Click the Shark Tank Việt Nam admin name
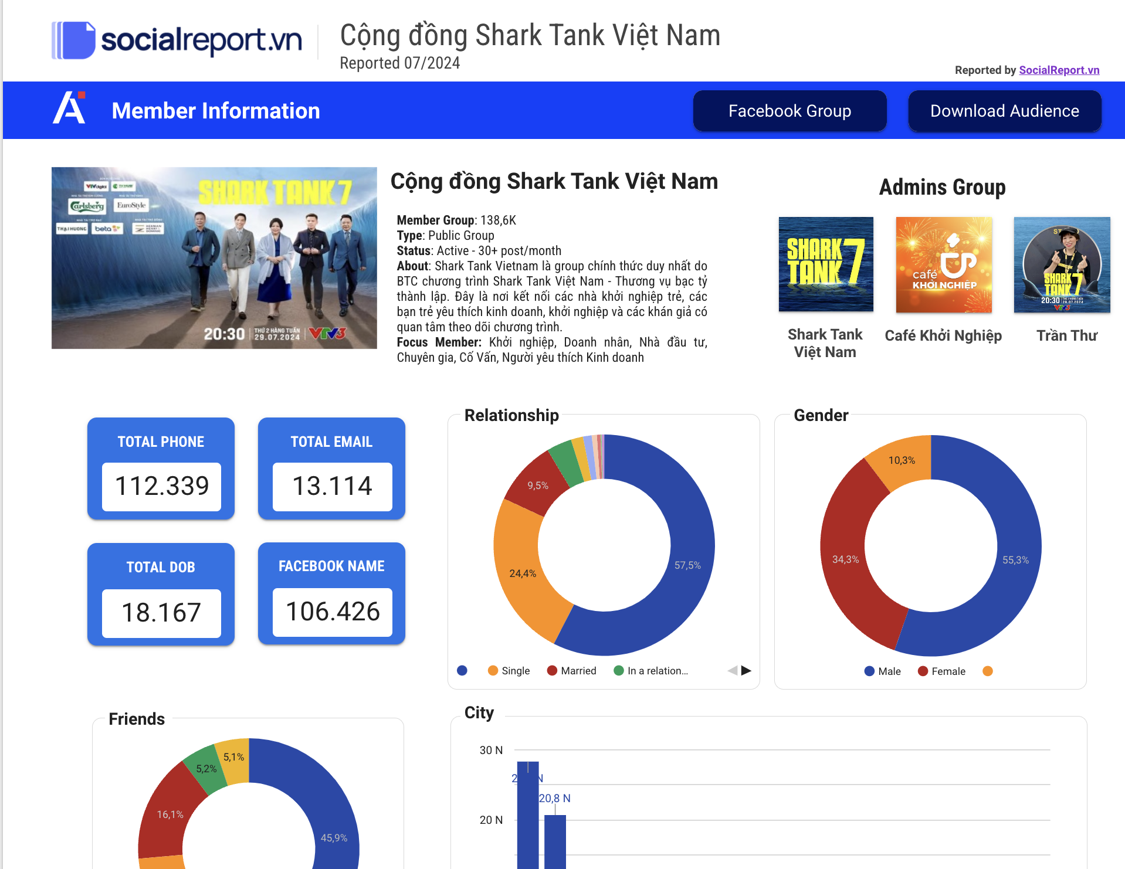 [825, 343]
